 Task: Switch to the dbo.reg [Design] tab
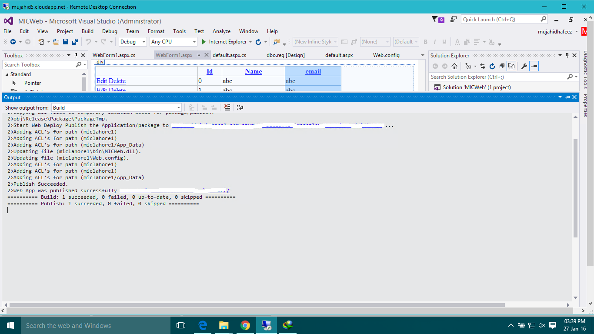[x=286, y=55]
